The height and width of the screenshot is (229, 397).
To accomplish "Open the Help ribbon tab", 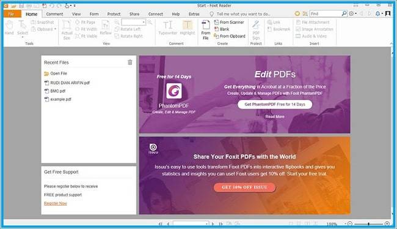I will 176,14.
